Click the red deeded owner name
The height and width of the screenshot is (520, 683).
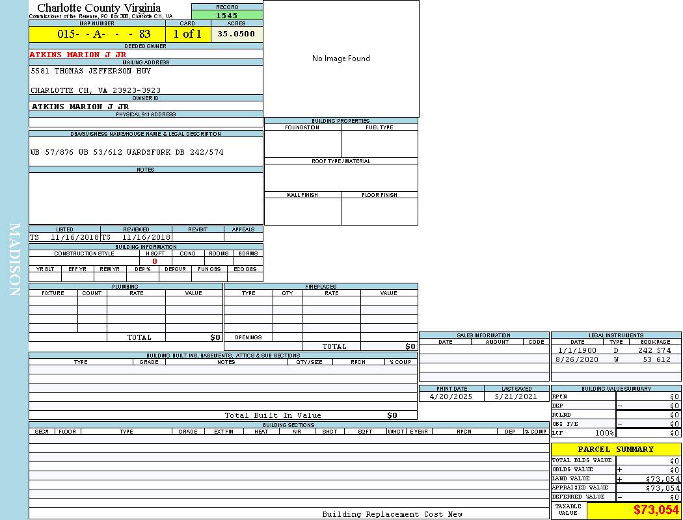coord(78,55)
